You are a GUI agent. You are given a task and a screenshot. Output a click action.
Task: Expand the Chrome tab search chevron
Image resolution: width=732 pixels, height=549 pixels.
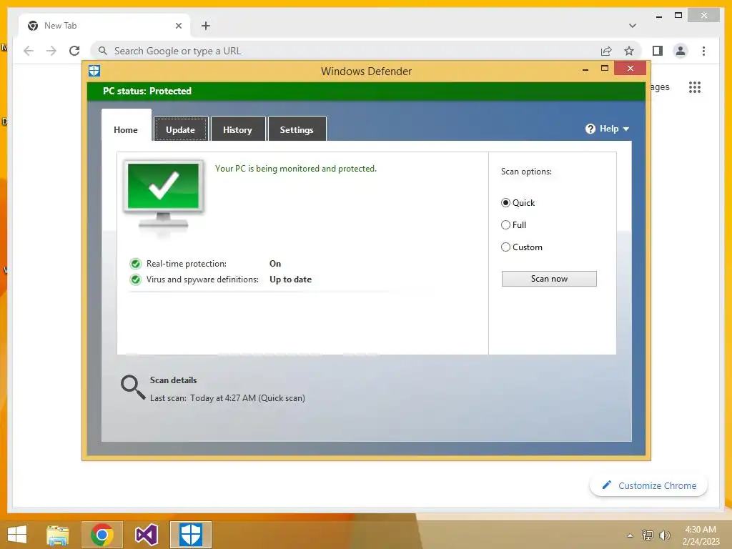point(633,26)
